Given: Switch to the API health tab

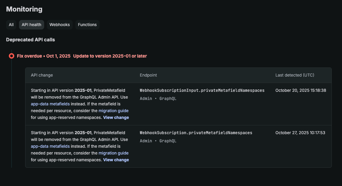Looking at the screenshot, I should pos(32,25).
